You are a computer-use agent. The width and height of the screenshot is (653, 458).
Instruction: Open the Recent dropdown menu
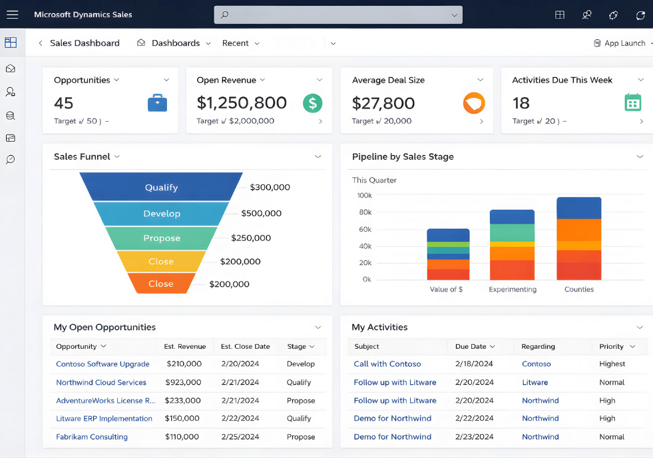(x=240, y=43)
